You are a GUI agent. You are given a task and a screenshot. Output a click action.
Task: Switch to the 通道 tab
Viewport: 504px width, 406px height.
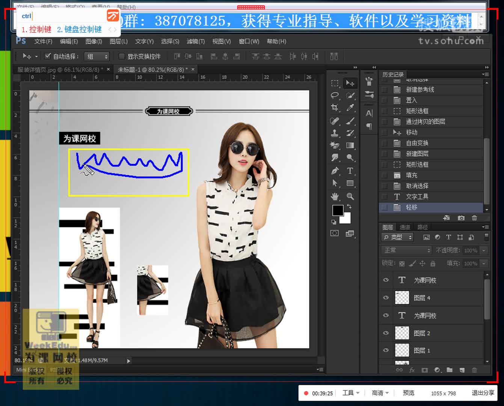click(x=405, y=227)
